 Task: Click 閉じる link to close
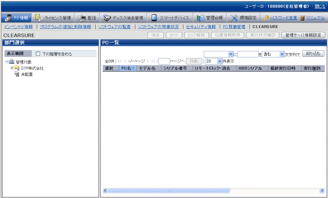tap(320, 6)
